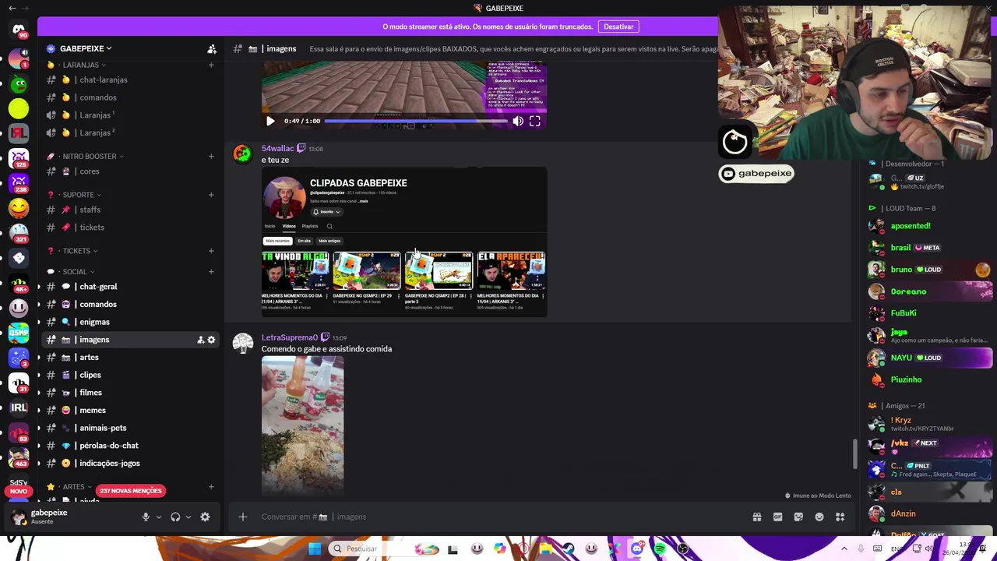Collapse the LARANJAS category
Image resolution: width=997 pixels, height=561 pixels.
(x=84, y=65)
